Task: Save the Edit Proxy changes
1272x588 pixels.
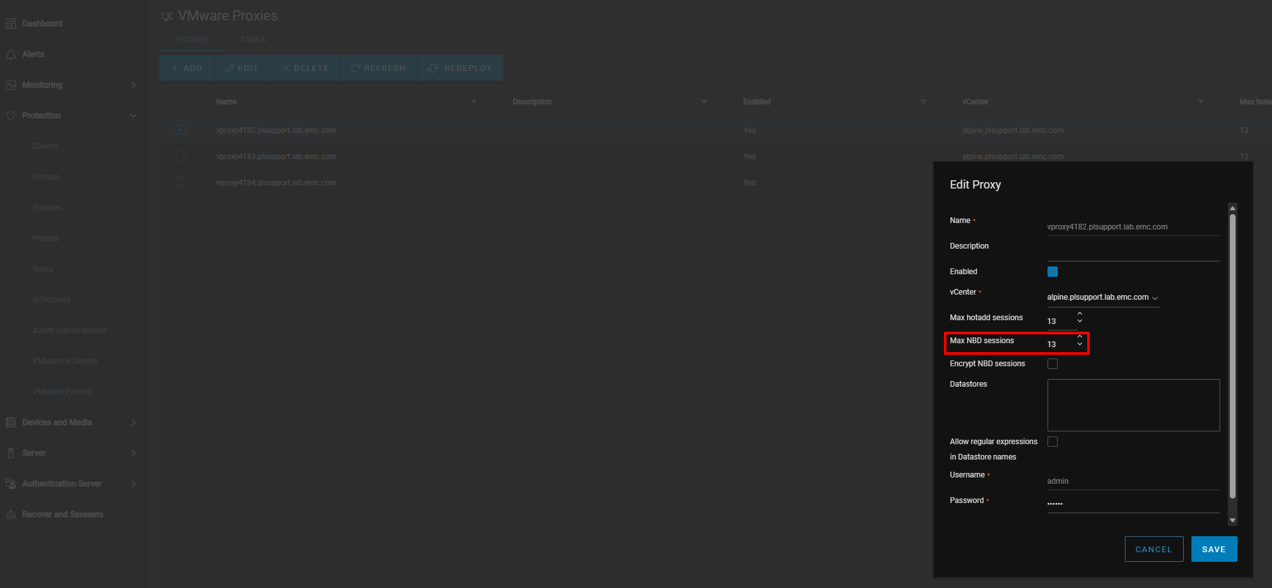Action: point(1214,549)
